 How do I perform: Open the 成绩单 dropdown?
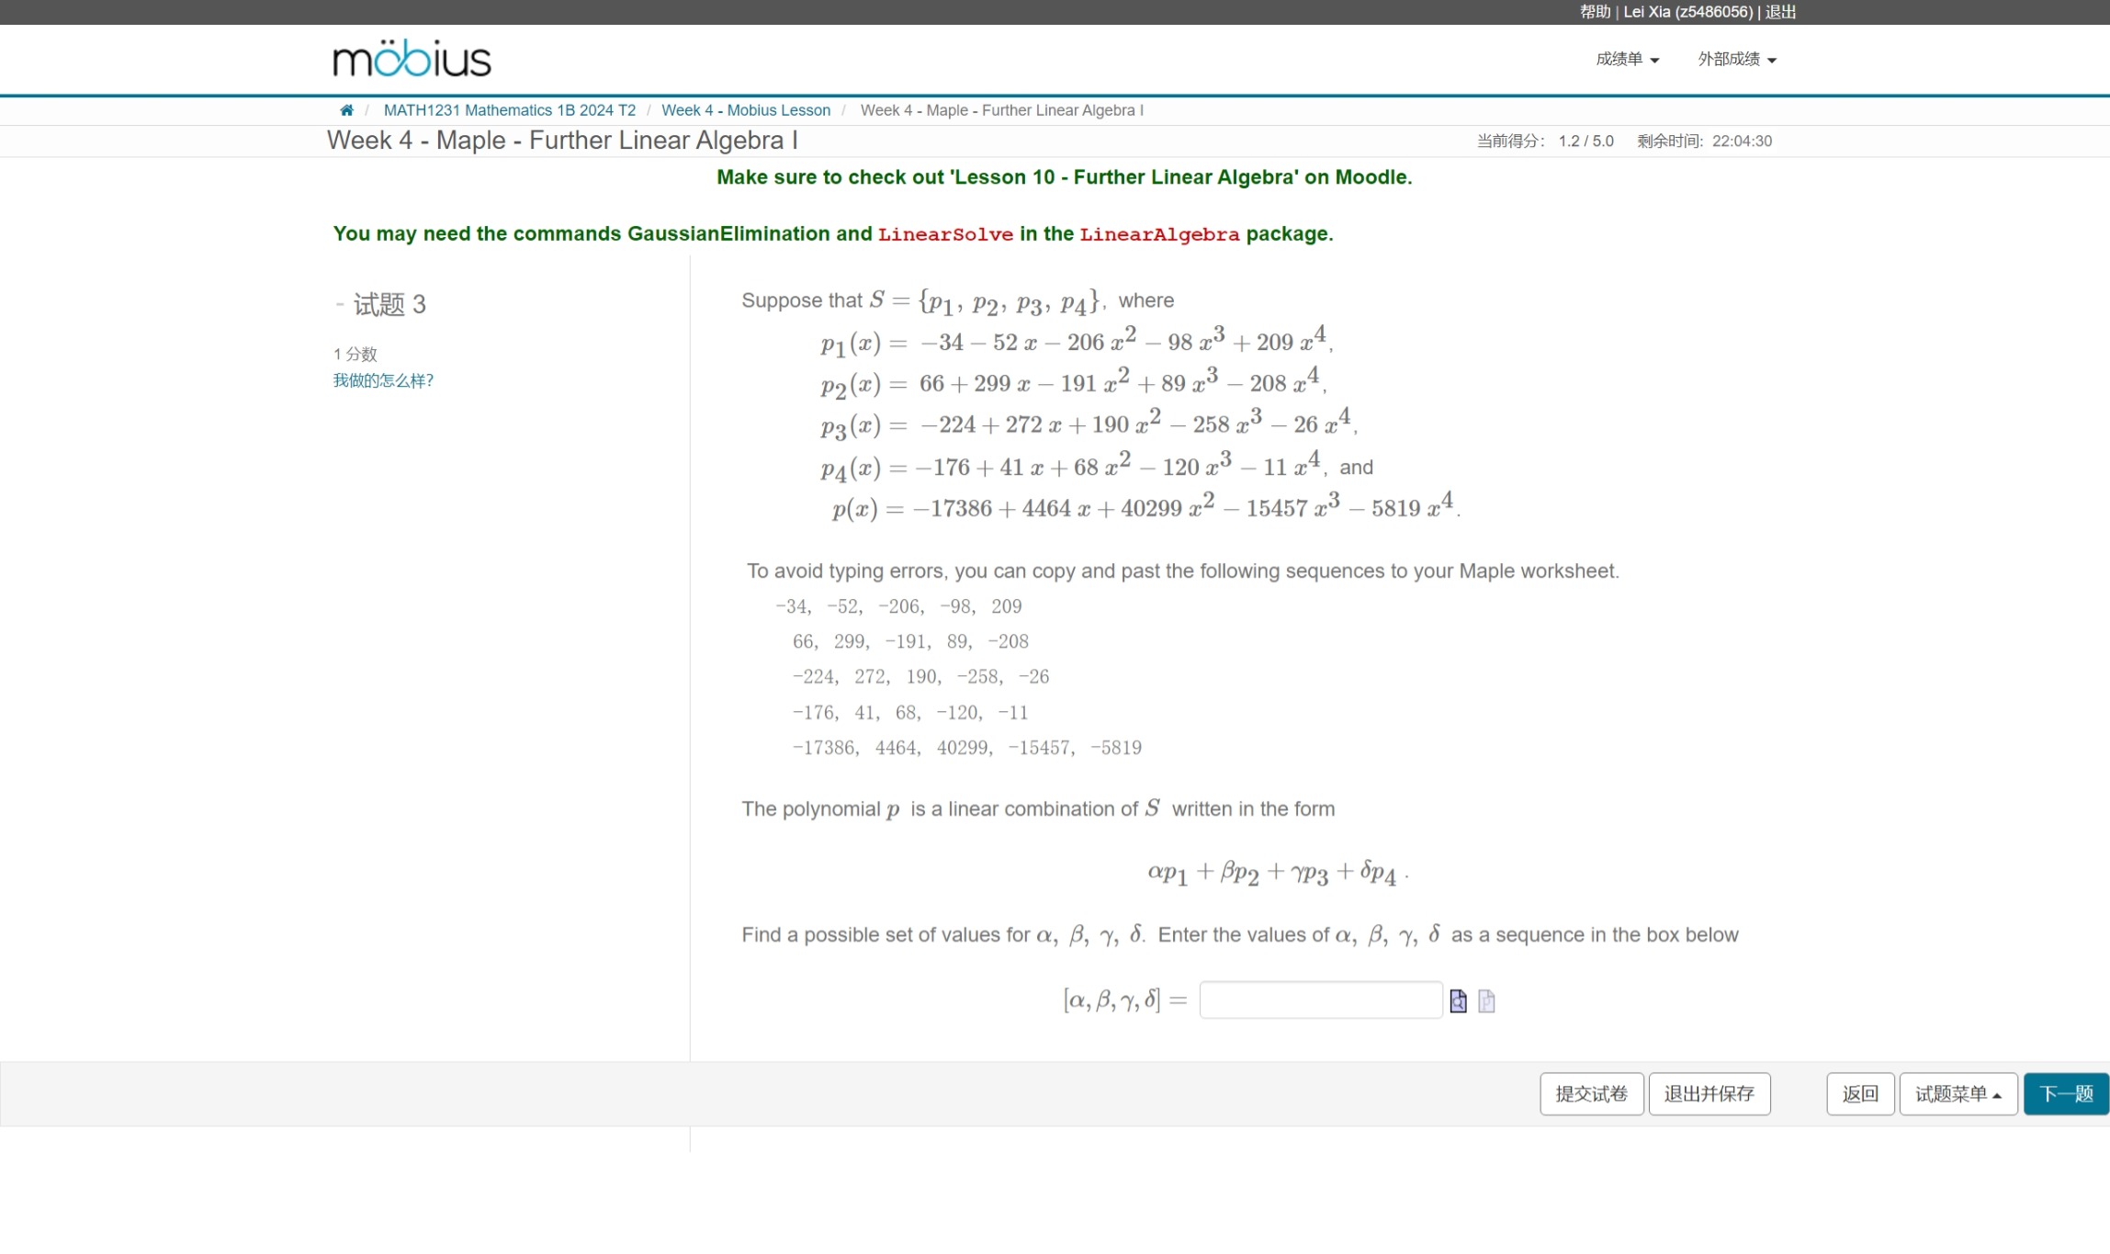click(x=1627, y=58)
